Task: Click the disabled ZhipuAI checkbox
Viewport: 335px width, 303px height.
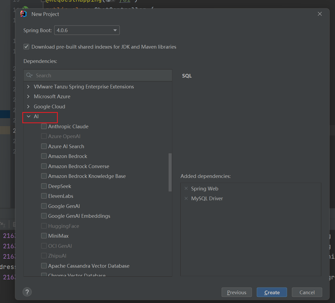Action: 44,256
